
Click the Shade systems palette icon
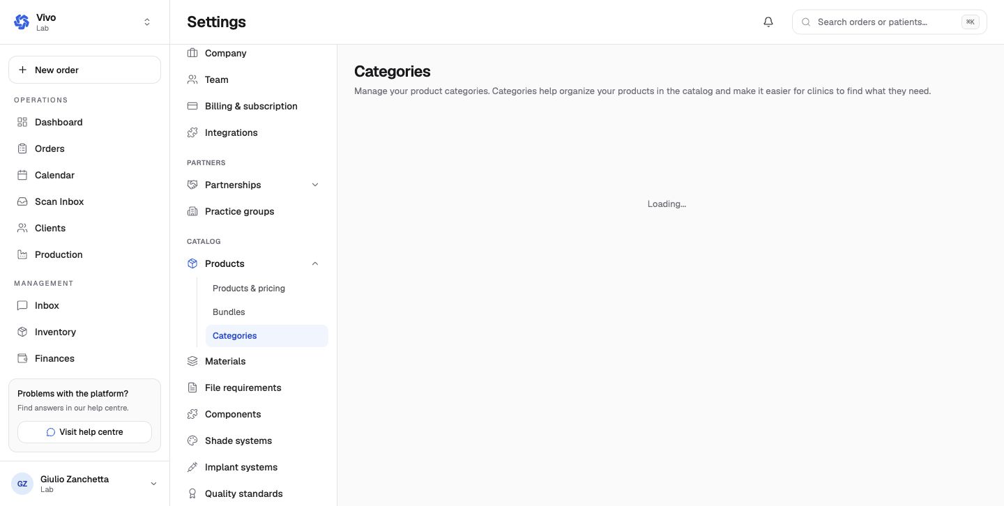point(192,440)
